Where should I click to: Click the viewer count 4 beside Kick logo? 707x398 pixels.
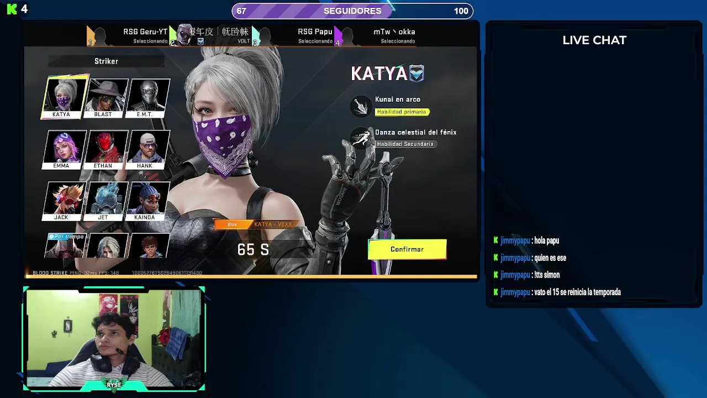24,9
